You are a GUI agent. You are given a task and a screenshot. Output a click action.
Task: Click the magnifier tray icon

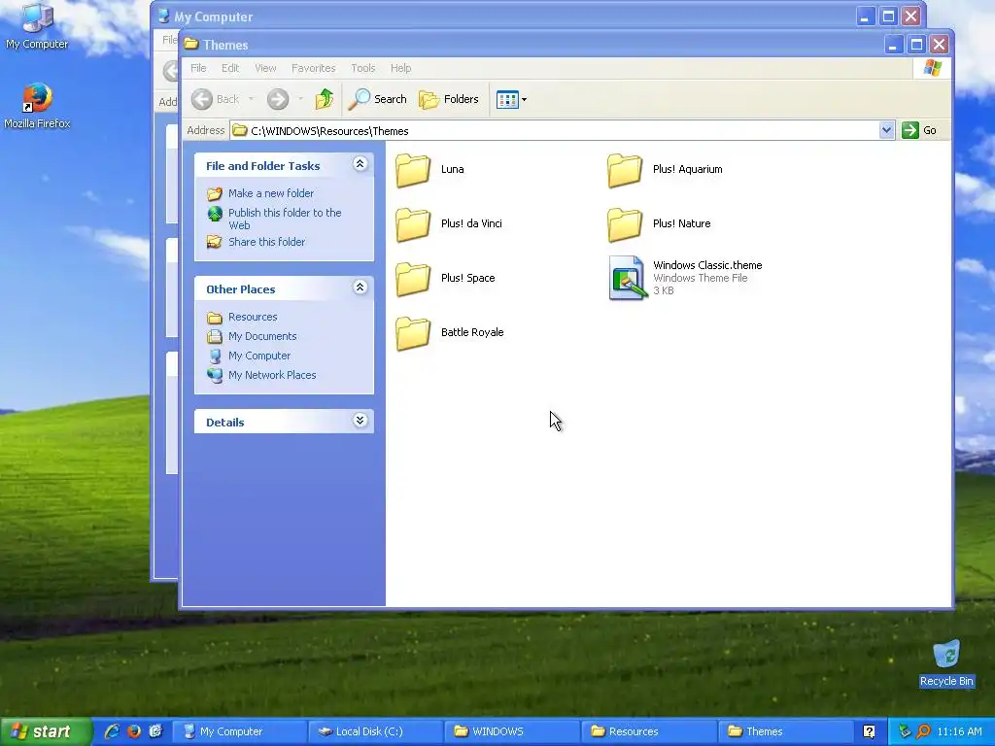923,731
